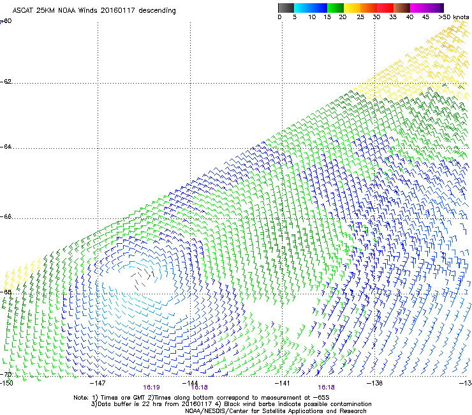Click the -150 longitude axis label
Viewport: 472px width, 415px height.
coord(6,382)
